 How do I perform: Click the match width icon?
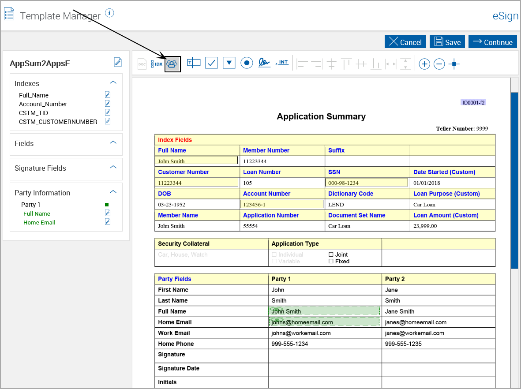tap(391, 64)
